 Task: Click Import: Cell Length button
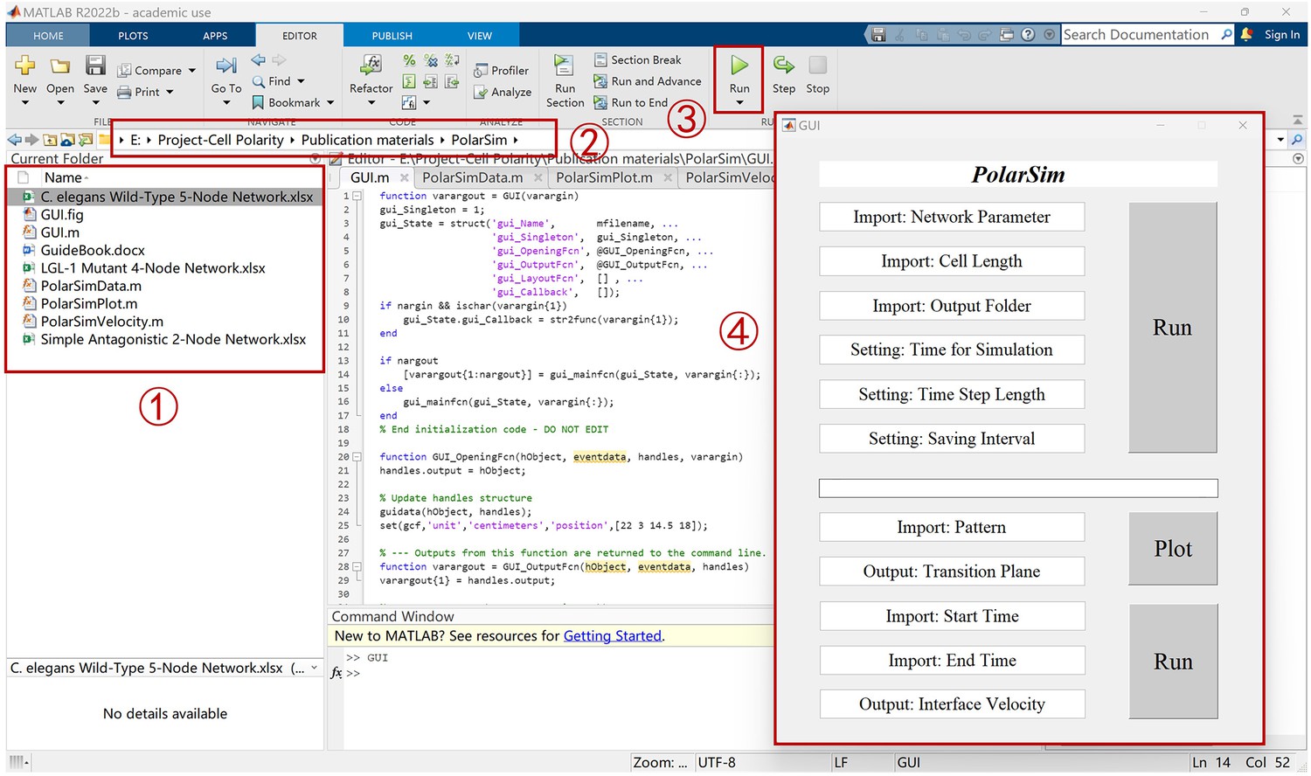tap(952, 261)
